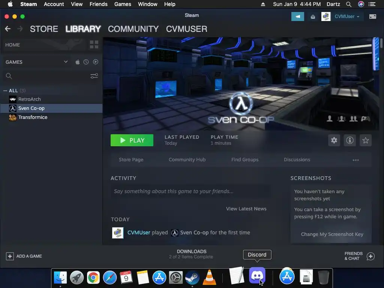
Task: Click the HOME library button
Action: tap(44, 45)
